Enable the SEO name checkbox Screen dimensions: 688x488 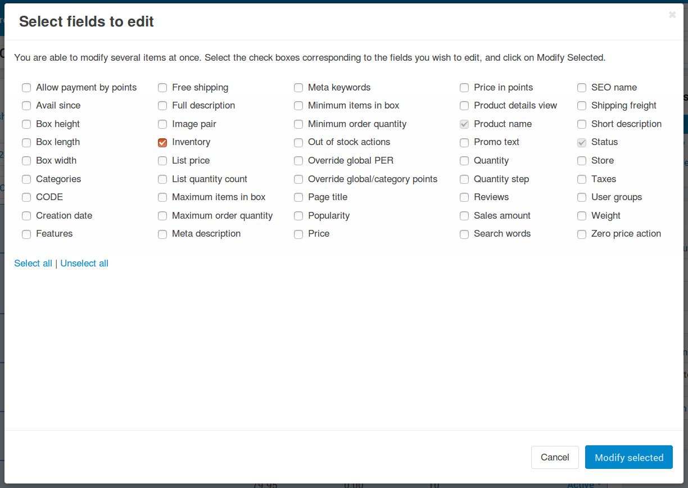pyautogui.click(x=582, y=88)
